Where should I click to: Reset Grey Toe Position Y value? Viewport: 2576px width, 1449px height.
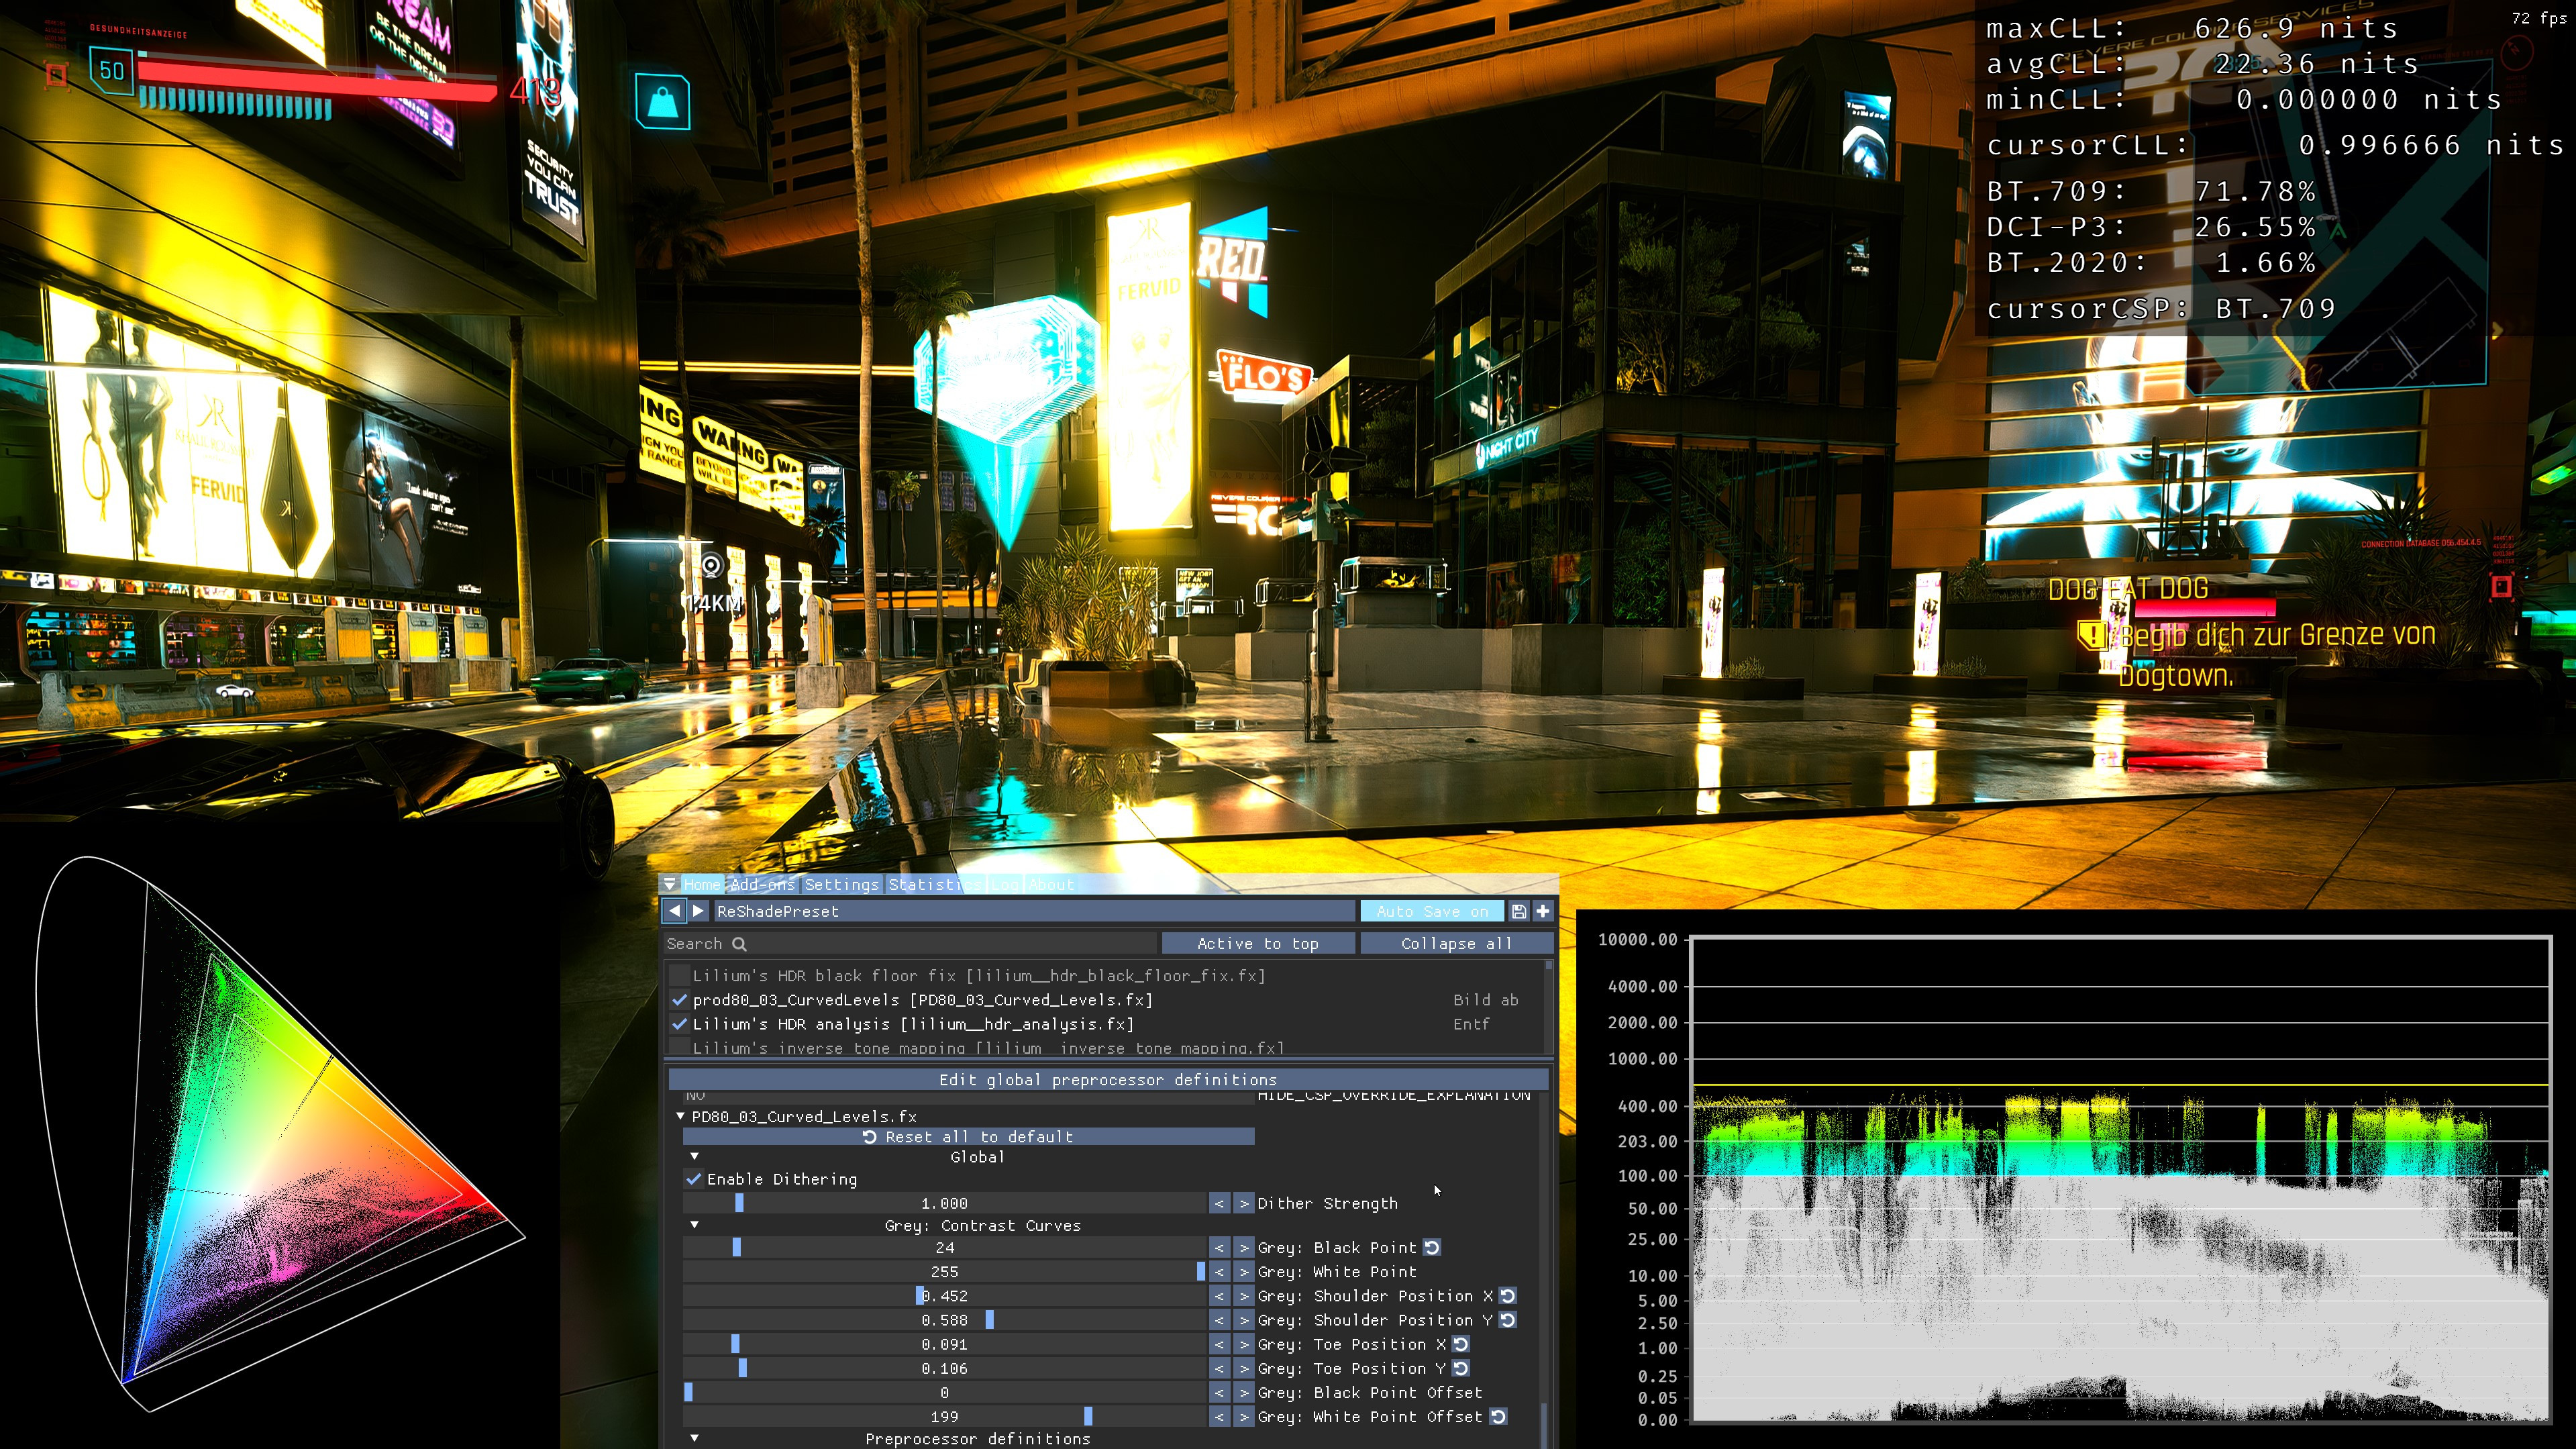pos(1461,1368)
